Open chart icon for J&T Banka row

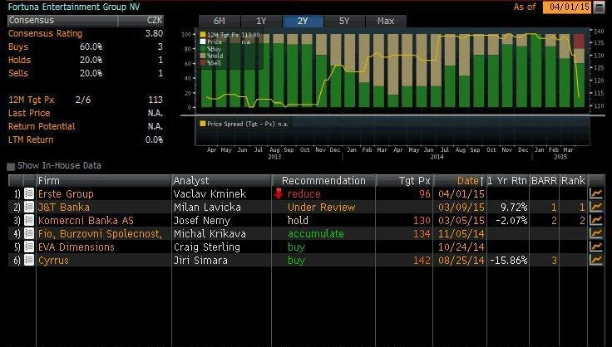click(x=596, y=207)
